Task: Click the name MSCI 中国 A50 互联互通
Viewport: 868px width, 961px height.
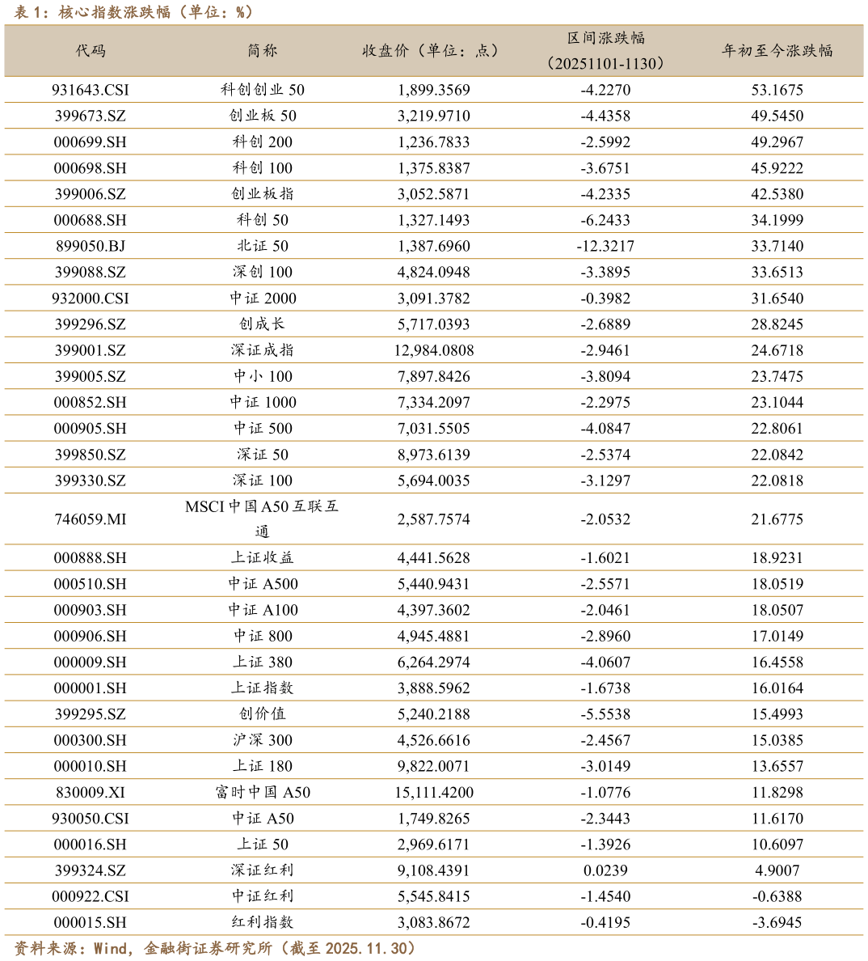Action: point(263,519)
